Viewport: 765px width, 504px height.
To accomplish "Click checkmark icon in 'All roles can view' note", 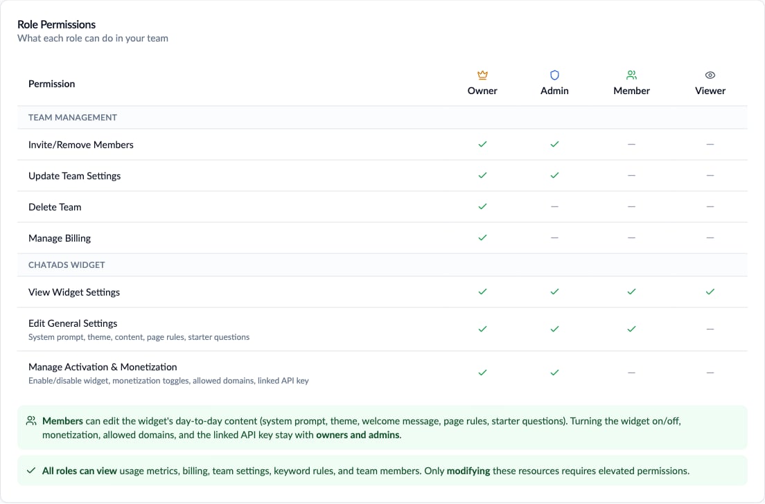I will point(31,470).
